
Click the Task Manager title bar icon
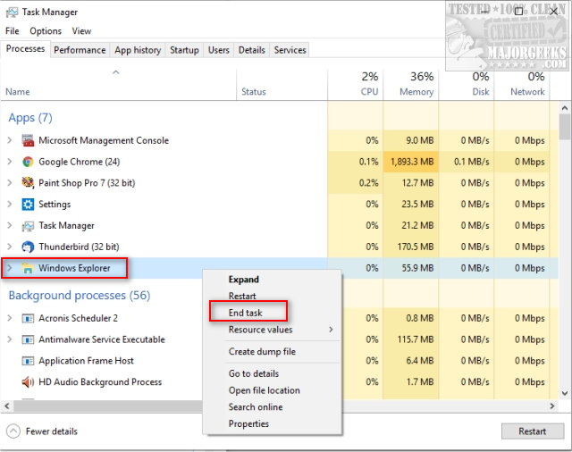12,12
